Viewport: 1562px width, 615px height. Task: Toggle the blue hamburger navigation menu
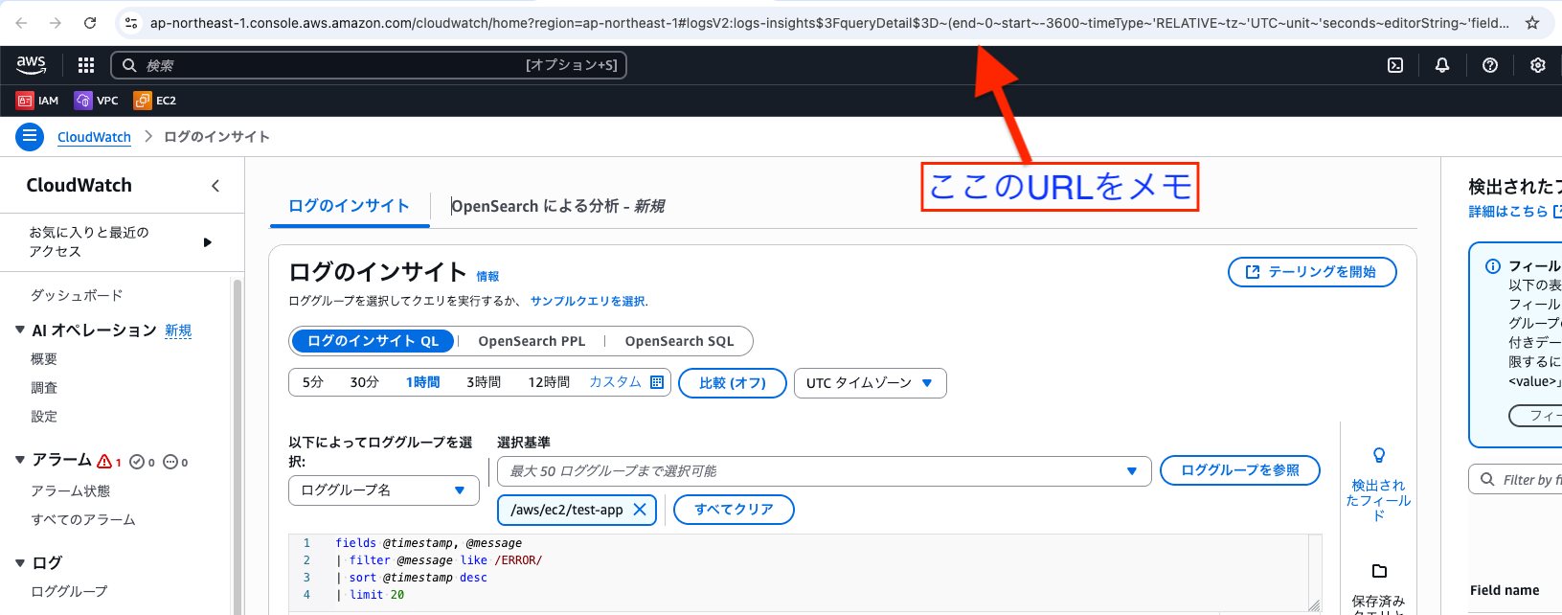[x=30, y=136]
